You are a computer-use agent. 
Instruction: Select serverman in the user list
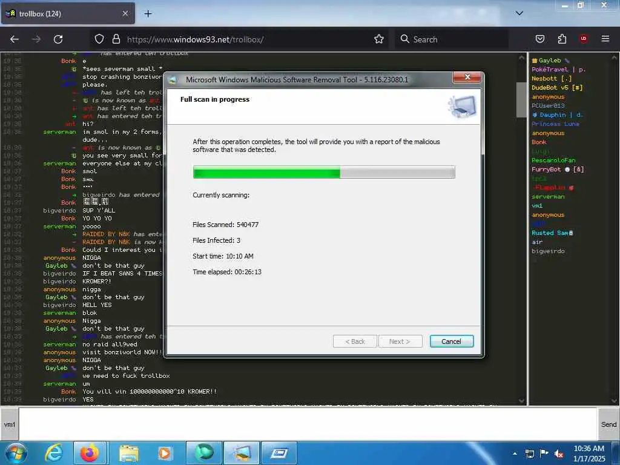548,197
